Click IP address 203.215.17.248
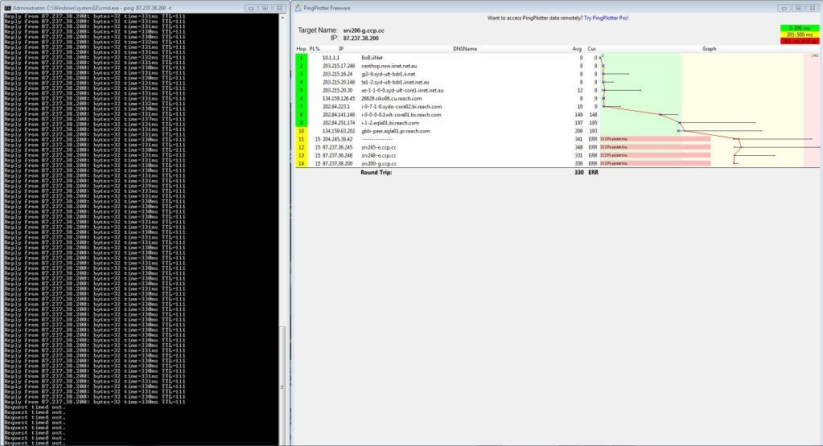823x446 pixels. [339, 66]
